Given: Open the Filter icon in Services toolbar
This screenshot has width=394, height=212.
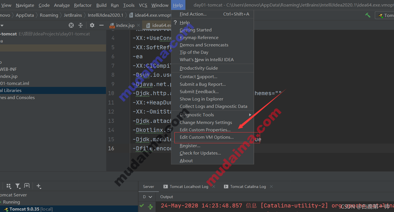Looking at the screenshot, I should click(x=18, y=186).
